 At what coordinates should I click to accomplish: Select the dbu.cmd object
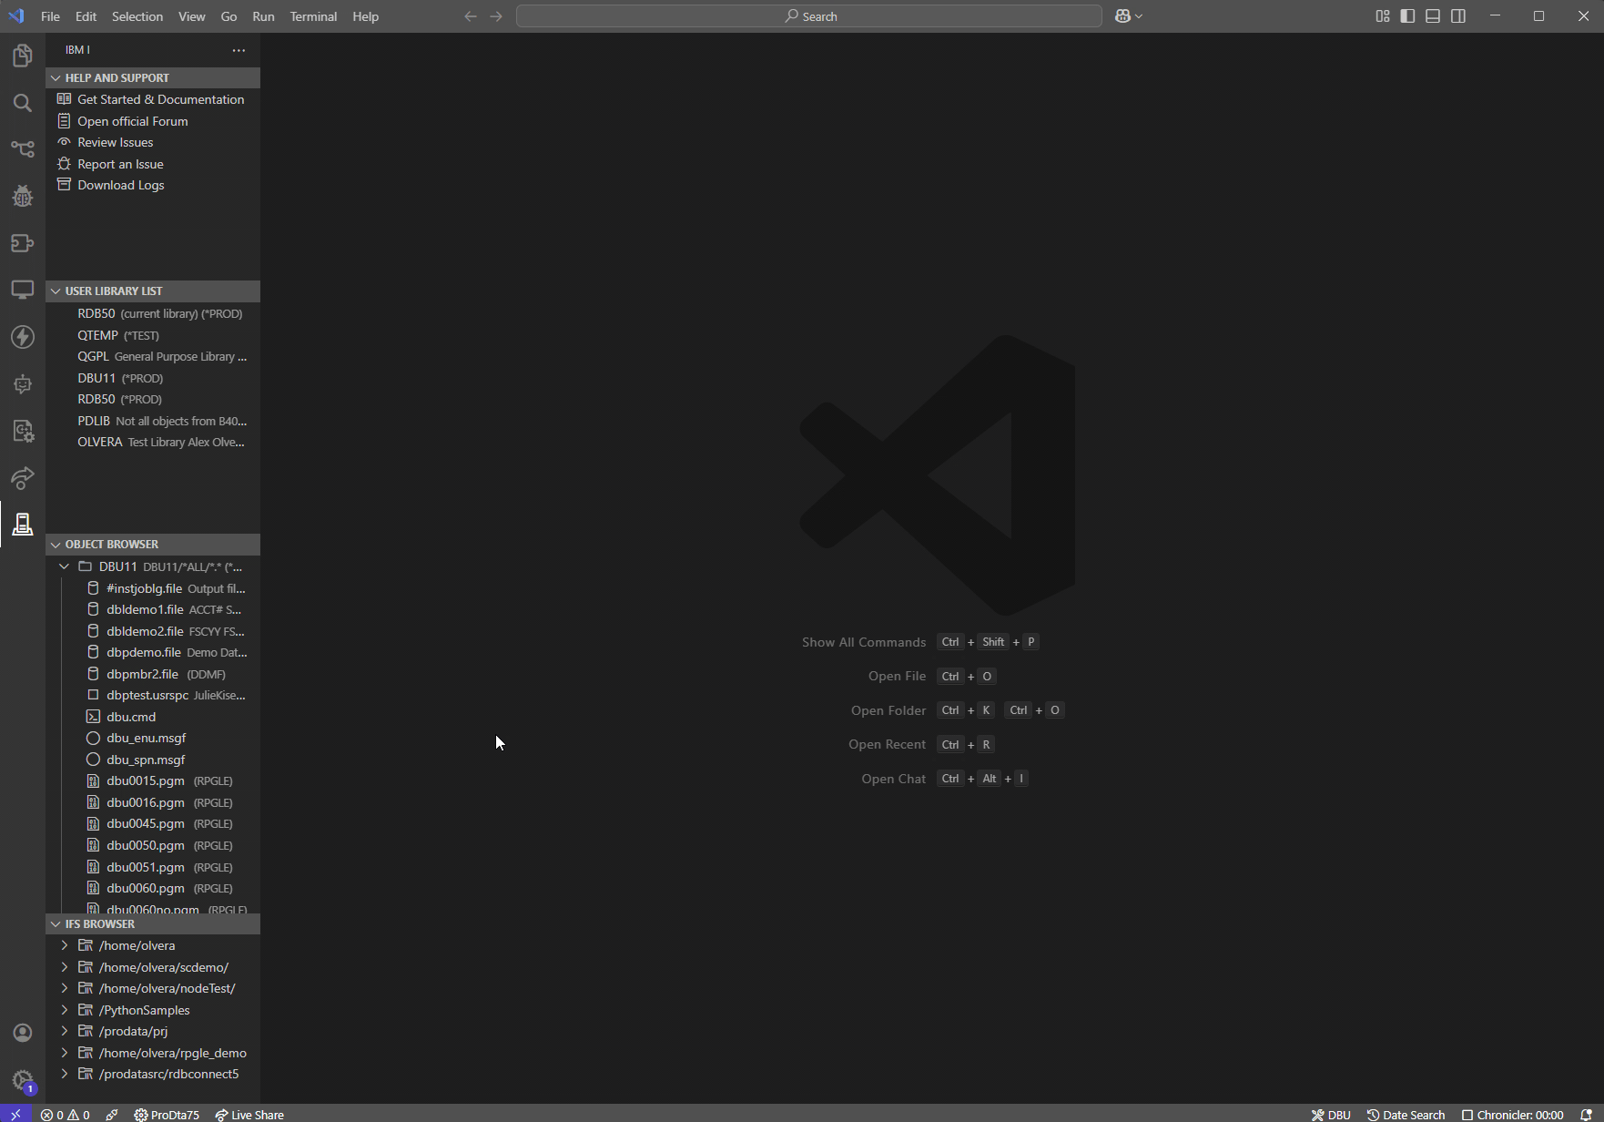[x=153, y=717]
